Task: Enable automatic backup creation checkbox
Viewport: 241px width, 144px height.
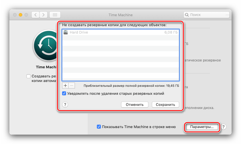Action: point(28,76)
